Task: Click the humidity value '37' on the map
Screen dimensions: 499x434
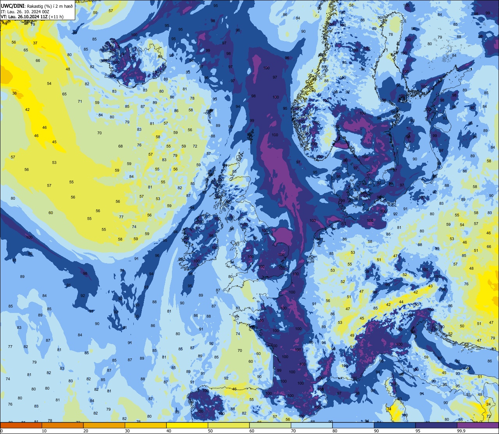Action: 35,43
